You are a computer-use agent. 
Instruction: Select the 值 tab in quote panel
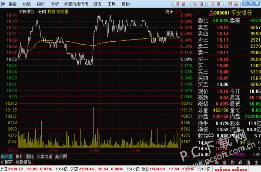pyautogui.click(x=248, y=162)
